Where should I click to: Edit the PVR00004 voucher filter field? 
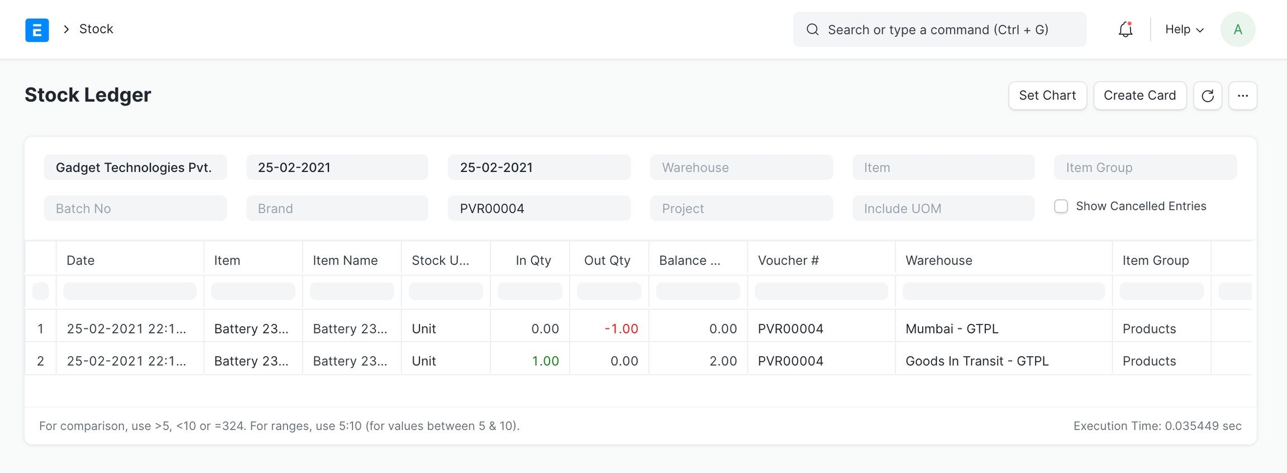click(x=538, y=208)
